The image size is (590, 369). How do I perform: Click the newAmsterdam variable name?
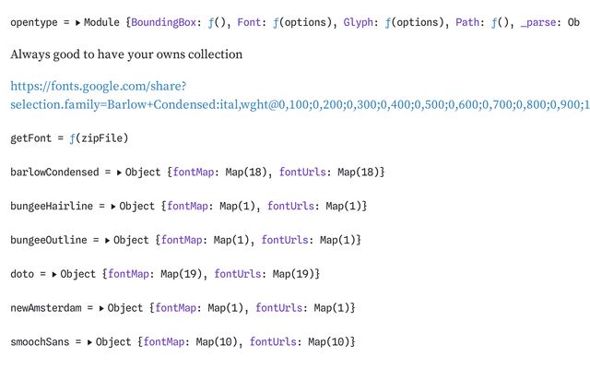pyautogui.click(x=42, y=307)
